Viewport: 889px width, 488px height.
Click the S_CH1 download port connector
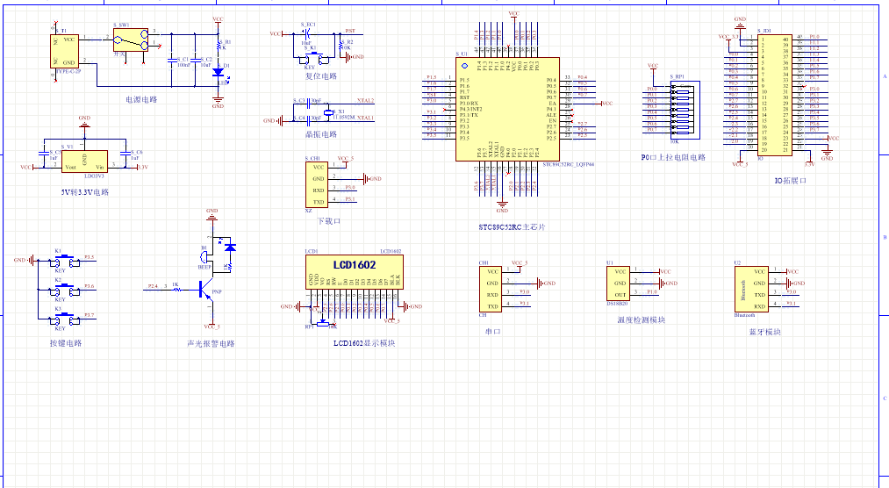316,185
